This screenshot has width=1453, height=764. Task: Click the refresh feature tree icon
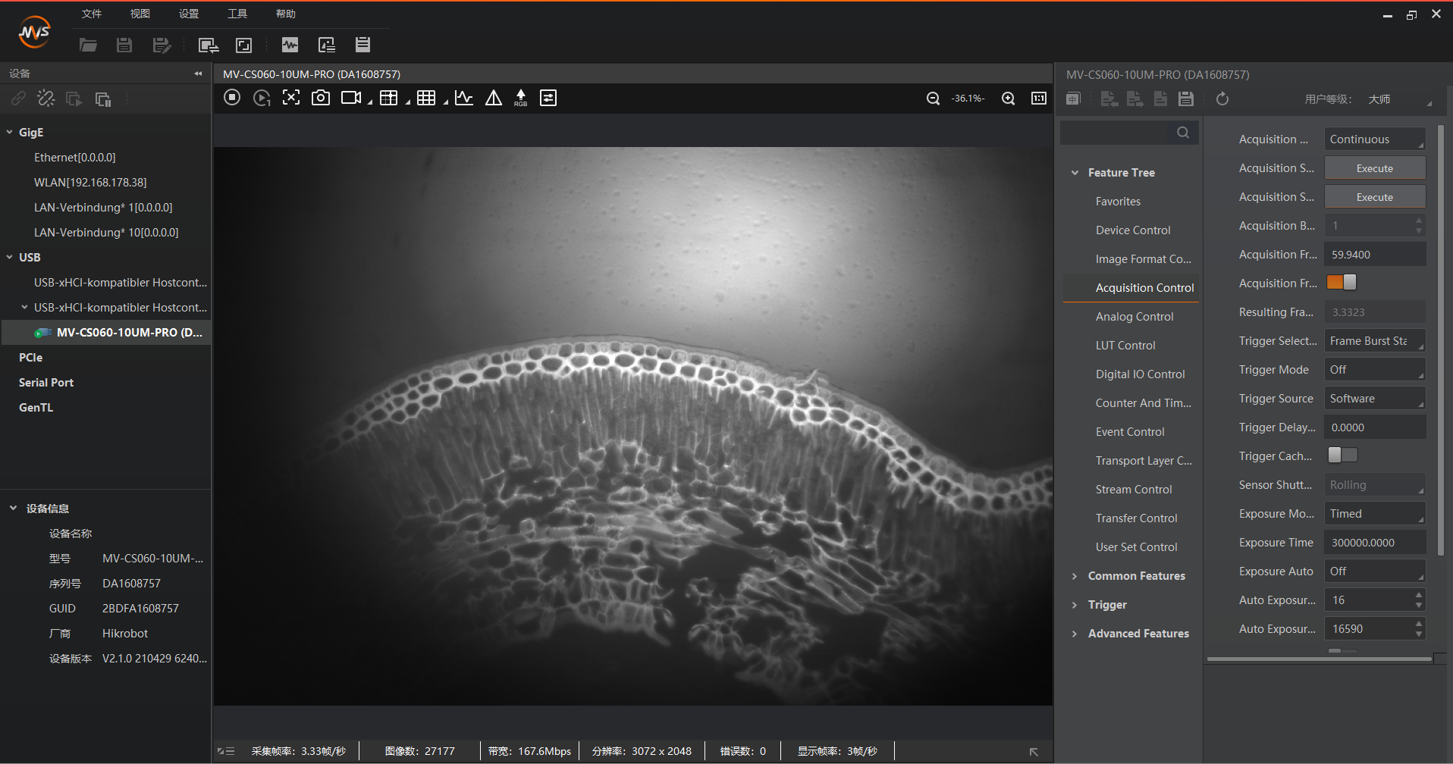(1222, 99)
